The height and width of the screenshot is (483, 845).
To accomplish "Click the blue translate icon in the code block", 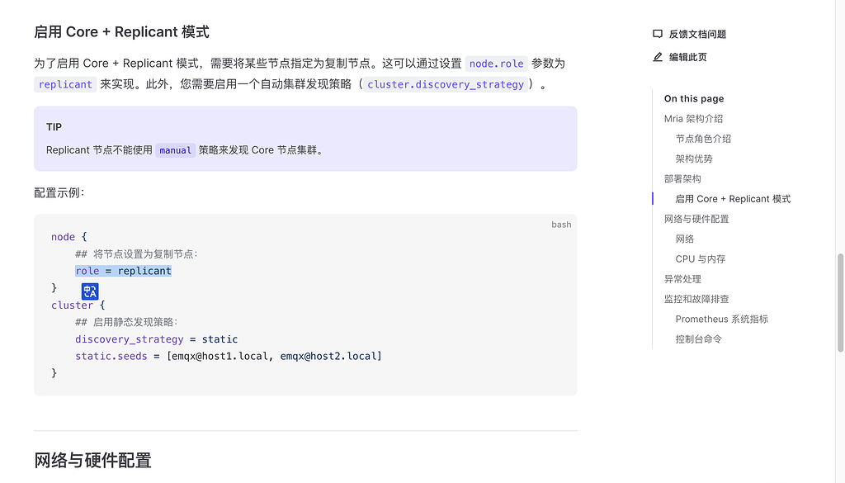I will coord(89,291).
